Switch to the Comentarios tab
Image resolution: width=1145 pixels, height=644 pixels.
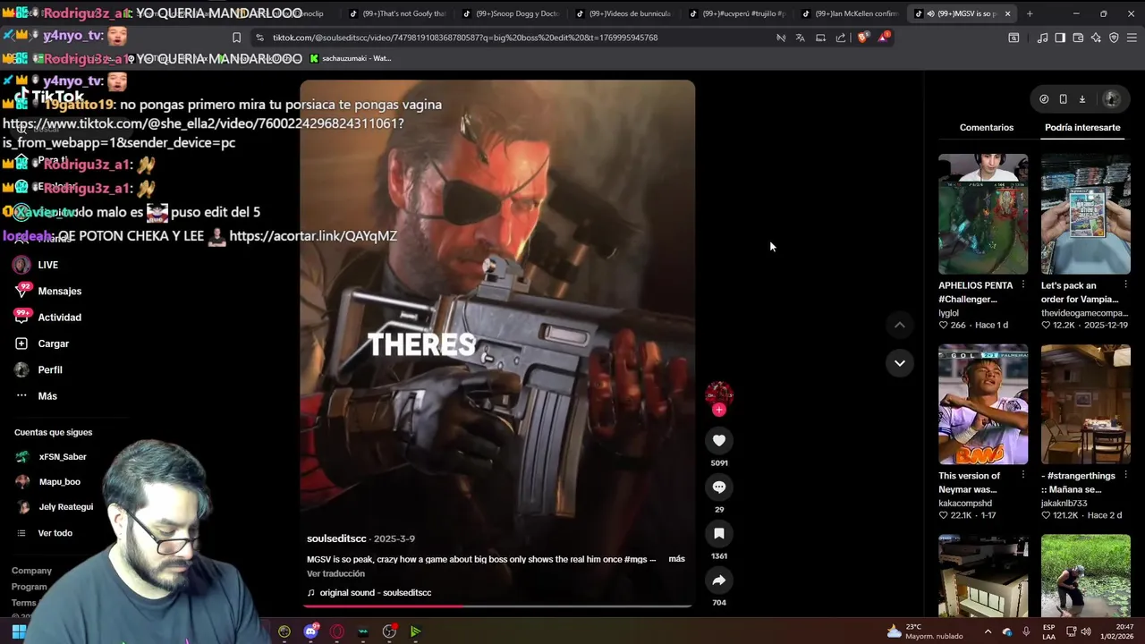(987, 127)
